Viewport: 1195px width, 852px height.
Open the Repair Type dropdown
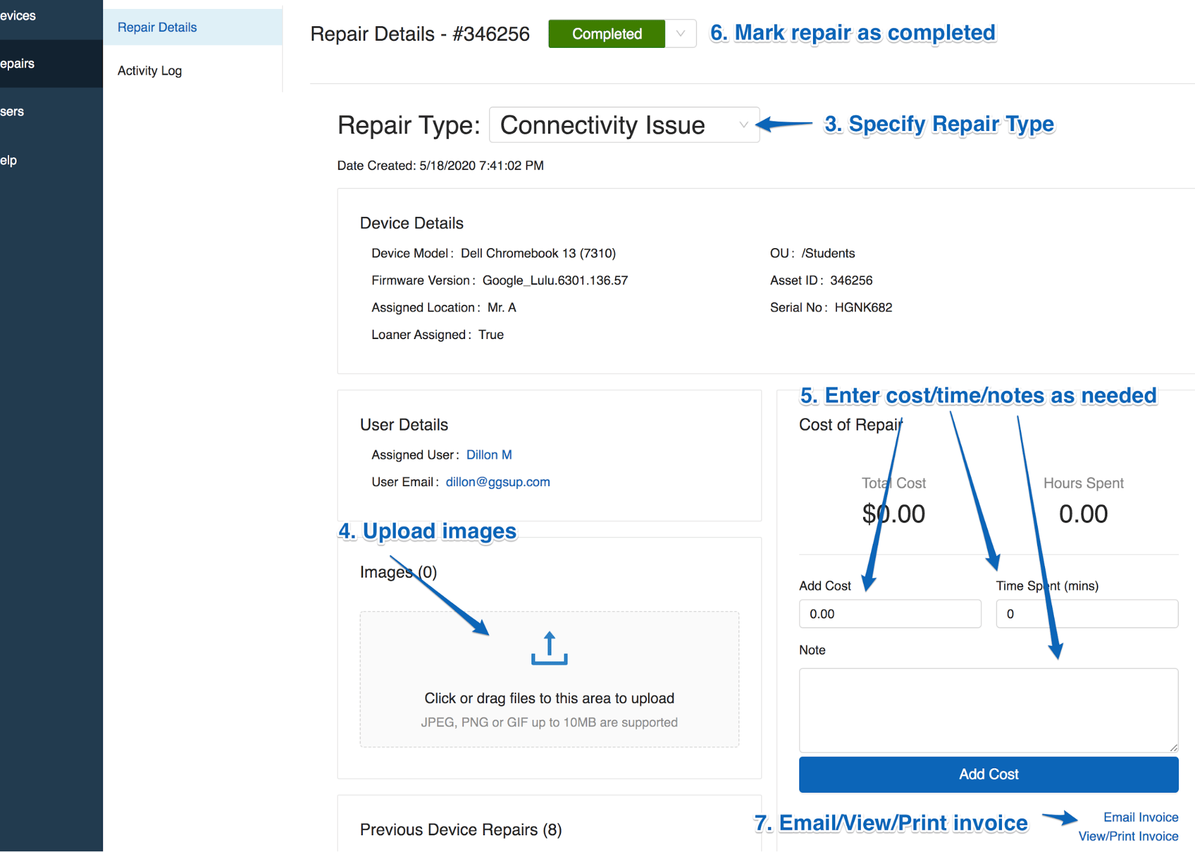pos(624,125)
